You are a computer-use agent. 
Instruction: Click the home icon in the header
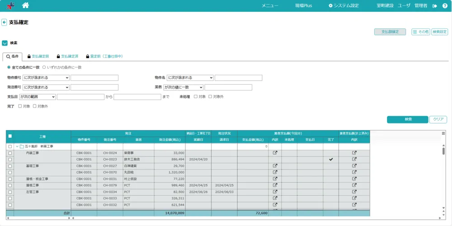[x=25, y=5]
